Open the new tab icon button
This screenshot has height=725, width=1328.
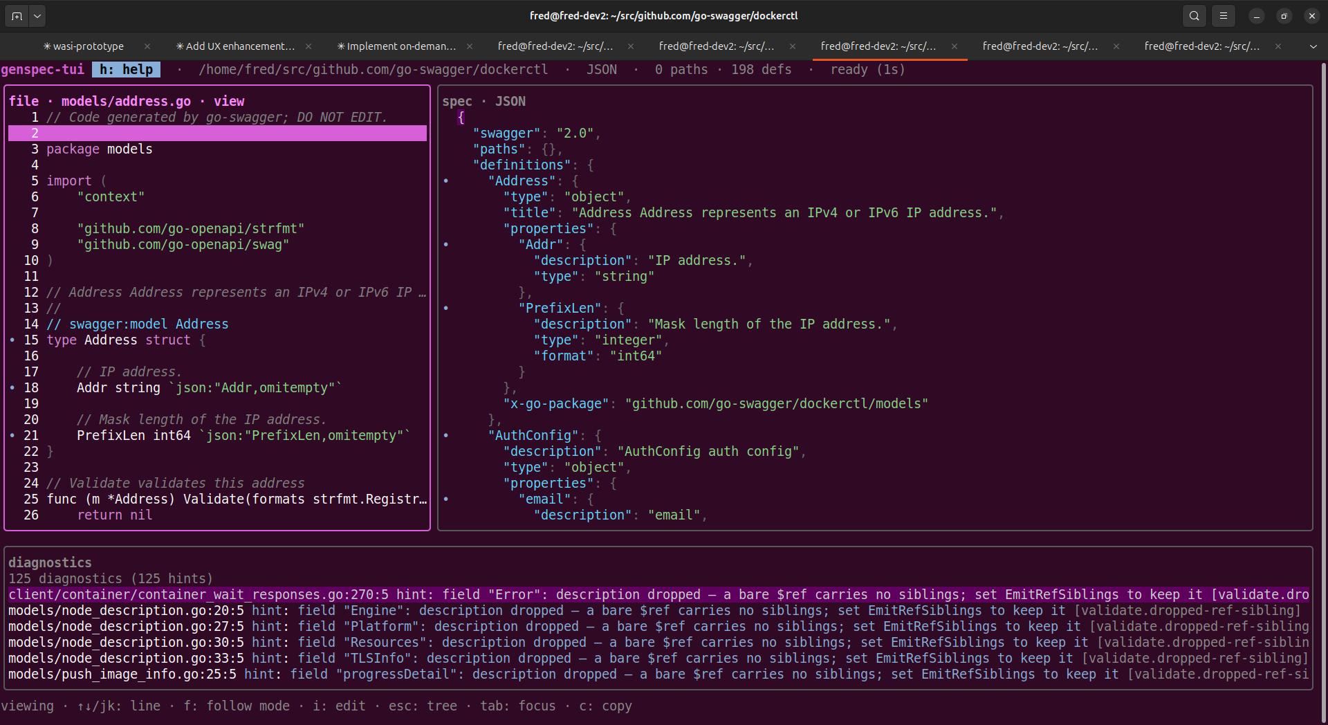[17, 15]
